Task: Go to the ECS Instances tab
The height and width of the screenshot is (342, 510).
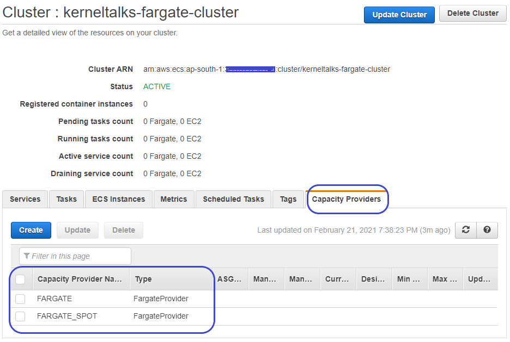Action: pos(119,199)
